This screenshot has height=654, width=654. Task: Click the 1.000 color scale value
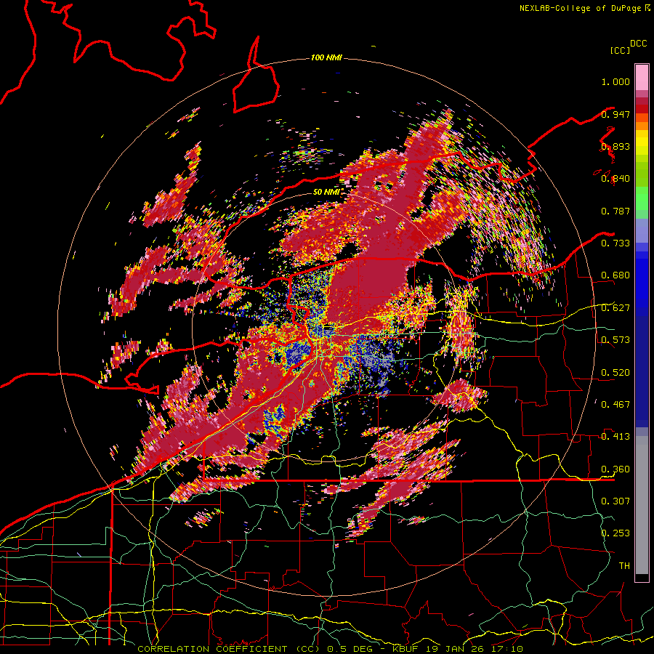pyautogui.click(x=615, y=81)
